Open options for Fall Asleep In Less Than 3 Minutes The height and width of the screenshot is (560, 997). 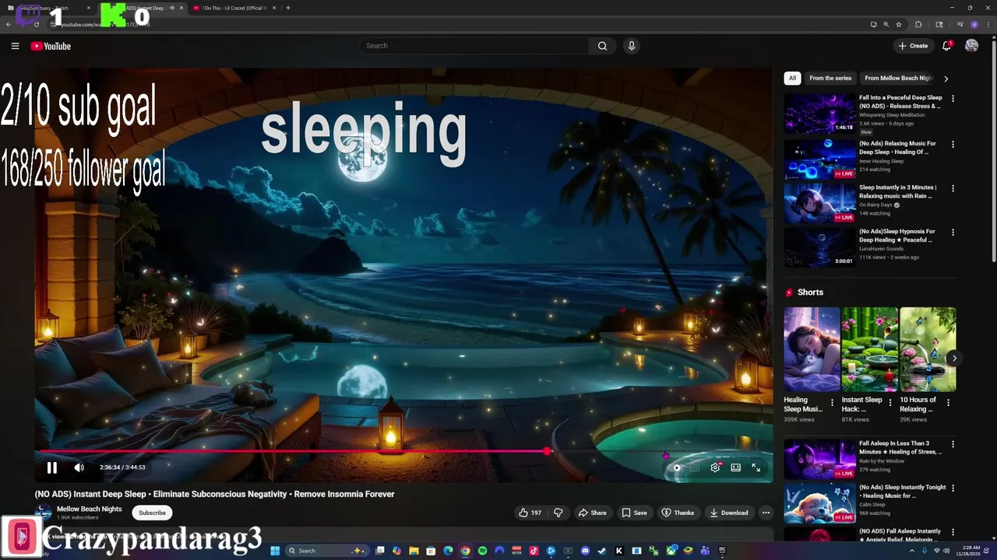pyautogui.click(x=953, y=445)
